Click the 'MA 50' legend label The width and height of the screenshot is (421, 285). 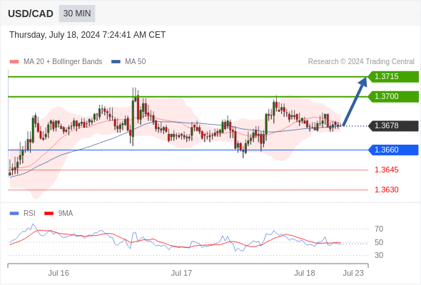coord(136,62)
